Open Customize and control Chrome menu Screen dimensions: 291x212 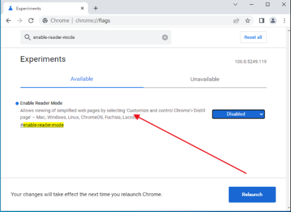pos(284,20)
